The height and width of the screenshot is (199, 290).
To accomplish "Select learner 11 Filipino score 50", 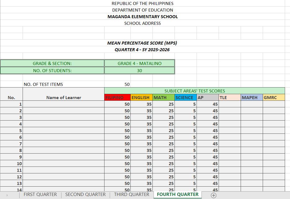I will coord(117,170).
